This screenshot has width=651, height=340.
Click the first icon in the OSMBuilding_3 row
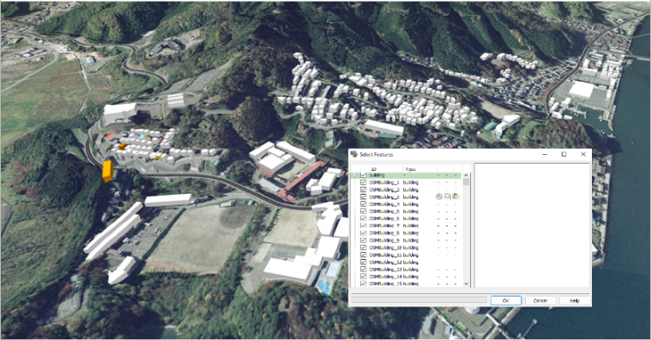tap(438, 196)
